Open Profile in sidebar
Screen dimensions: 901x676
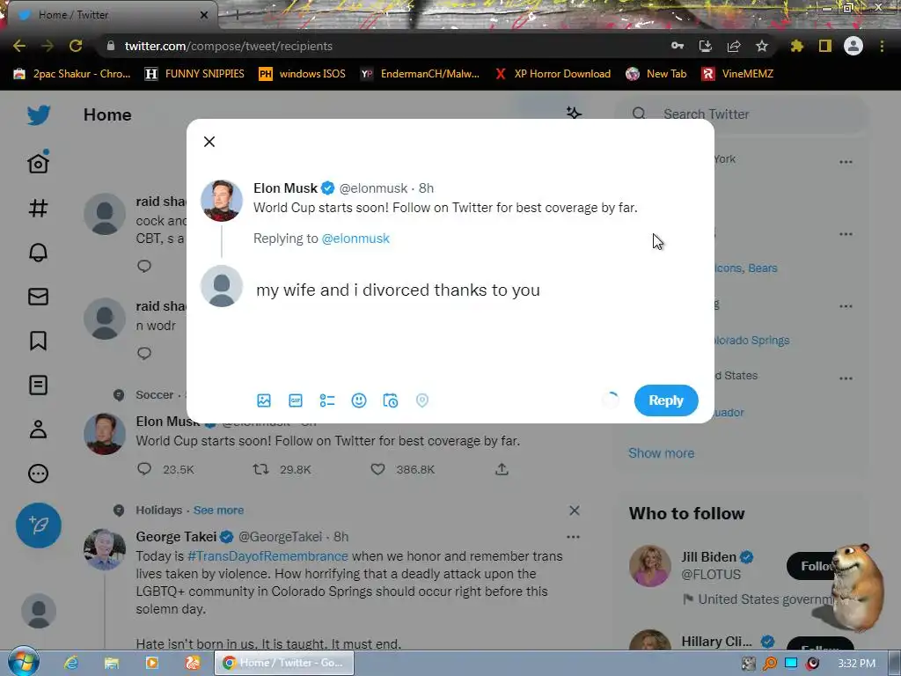pos(39,430)
